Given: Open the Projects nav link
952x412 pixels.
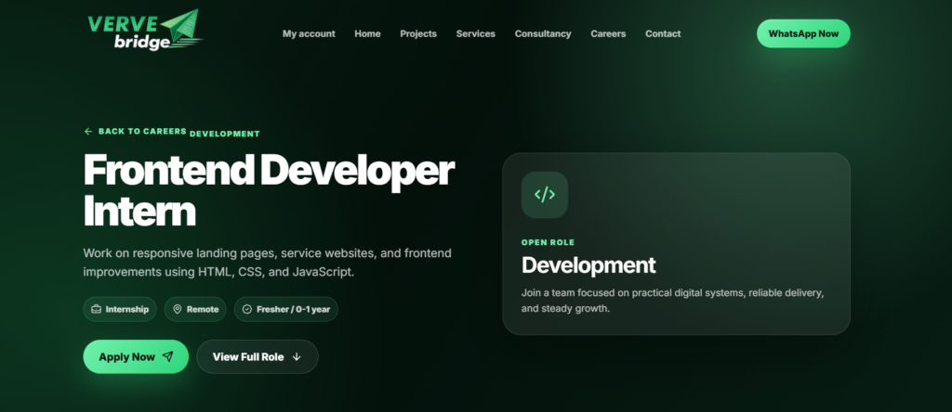Looking at the screenshot, I should 418,34.
